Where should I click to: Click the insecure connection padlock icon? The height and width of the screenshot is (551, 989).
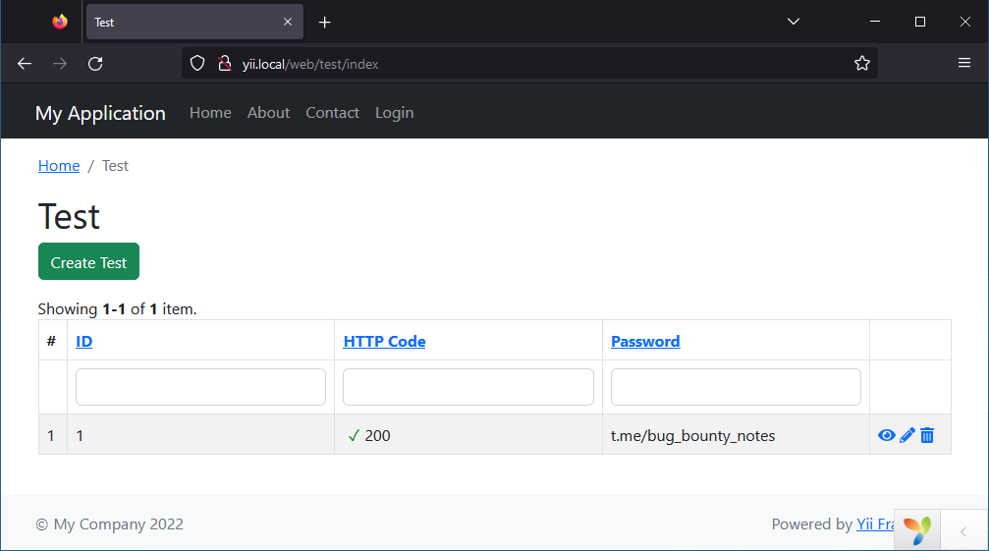click(225, 63)
